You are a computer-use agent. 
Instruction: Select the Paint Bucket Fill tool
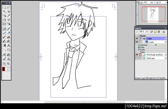coord(4,41)
